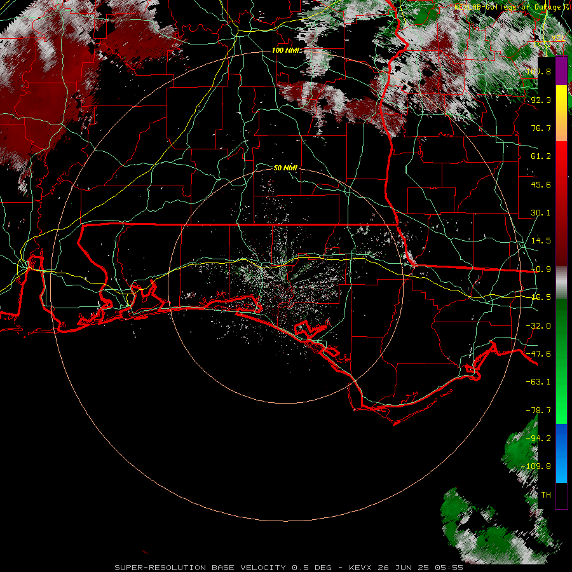Image resolution: width=572 pixels, height=572 pixels.
Task: Click the 100 NMI range ring label
Action: pos(285,50)
